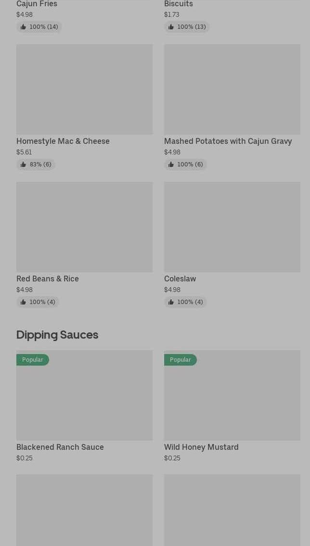
Task: Click the thumbs-up icon under Cajun Fries
Action: [23, 27]
